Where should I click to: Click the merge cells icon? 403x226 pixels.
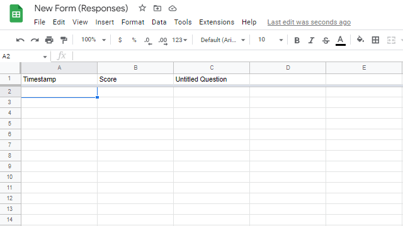coord(391,40)
